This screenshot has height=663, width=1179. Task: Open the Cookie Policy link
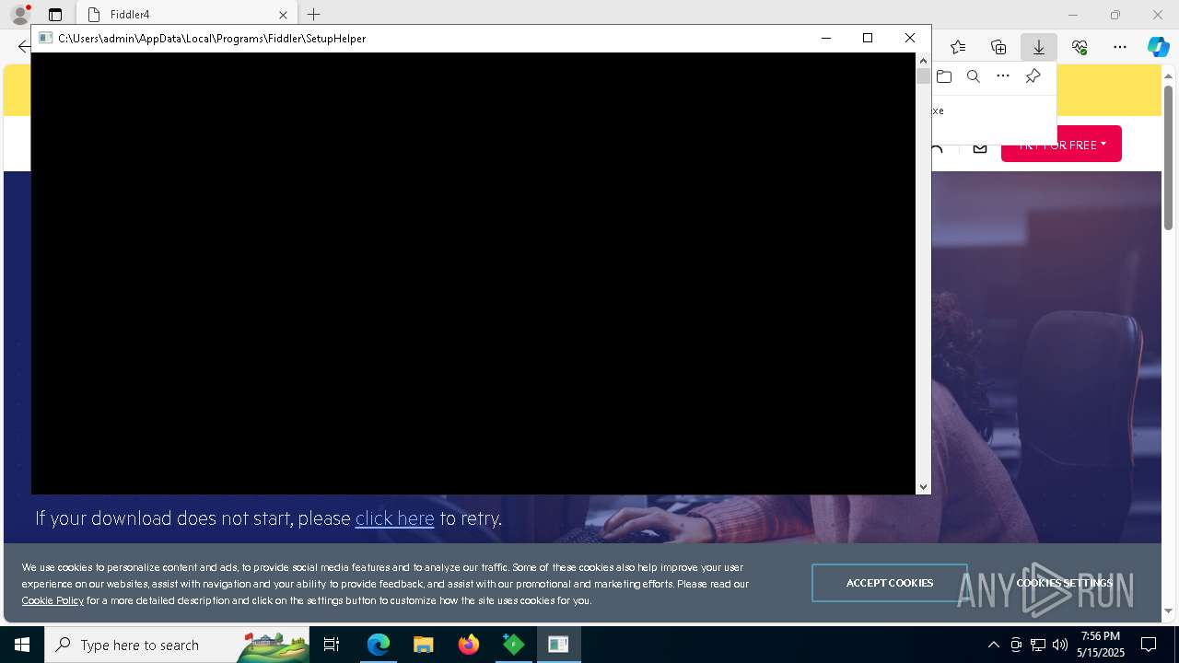click(53, 600)
